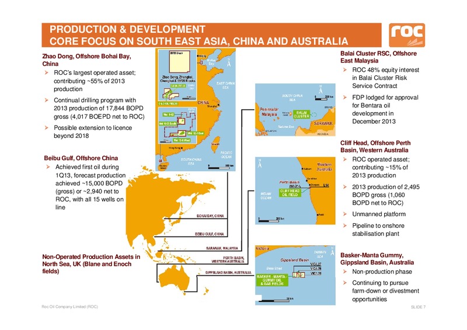
Task: Click the bullet 'Achieved first oil during 1Q13'
Action: pos(90,187)
